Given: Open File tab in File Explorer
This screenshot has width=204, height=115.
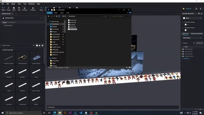Looking at the screenshot, I should click(x=50, y=13).
